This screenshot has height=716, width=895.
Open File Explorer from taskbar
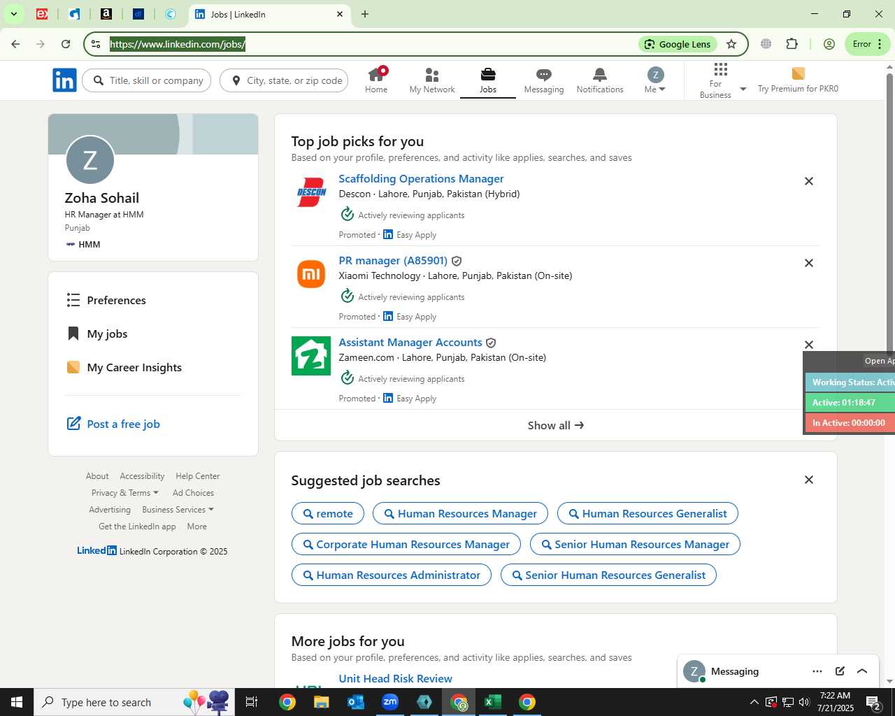pyautogui.click(x=321, y=702)
